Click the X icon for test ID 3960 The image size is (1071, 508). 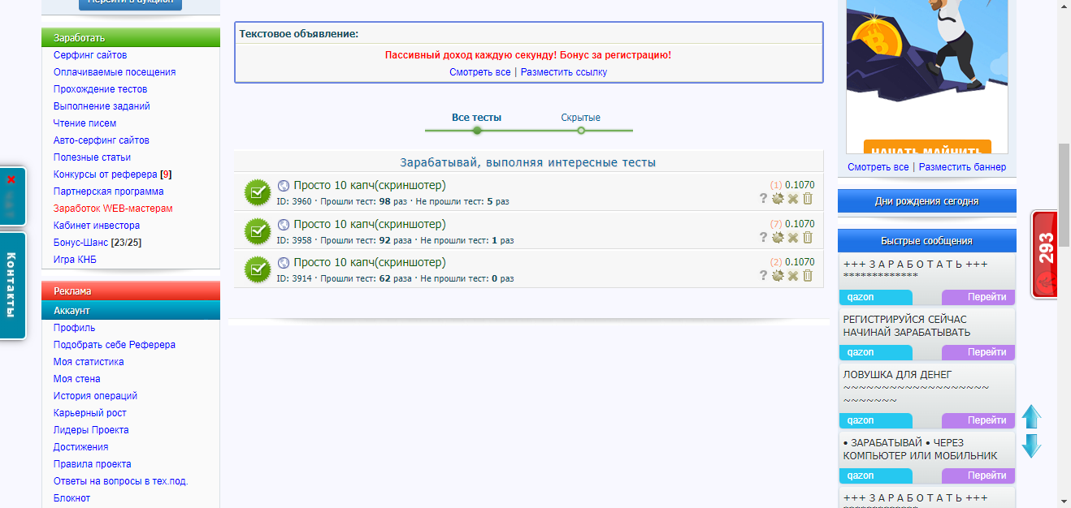tap(793, 199)
